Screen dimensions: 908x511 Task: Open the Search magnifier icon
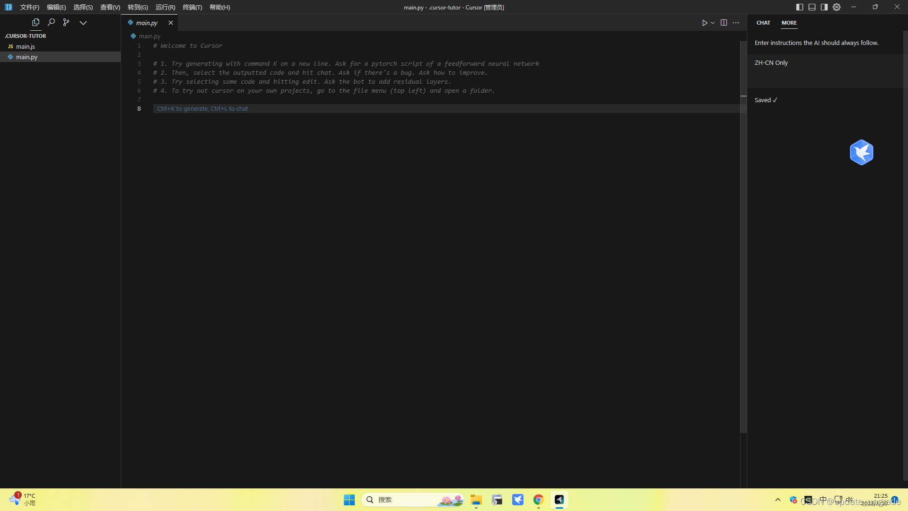point(51,22)
